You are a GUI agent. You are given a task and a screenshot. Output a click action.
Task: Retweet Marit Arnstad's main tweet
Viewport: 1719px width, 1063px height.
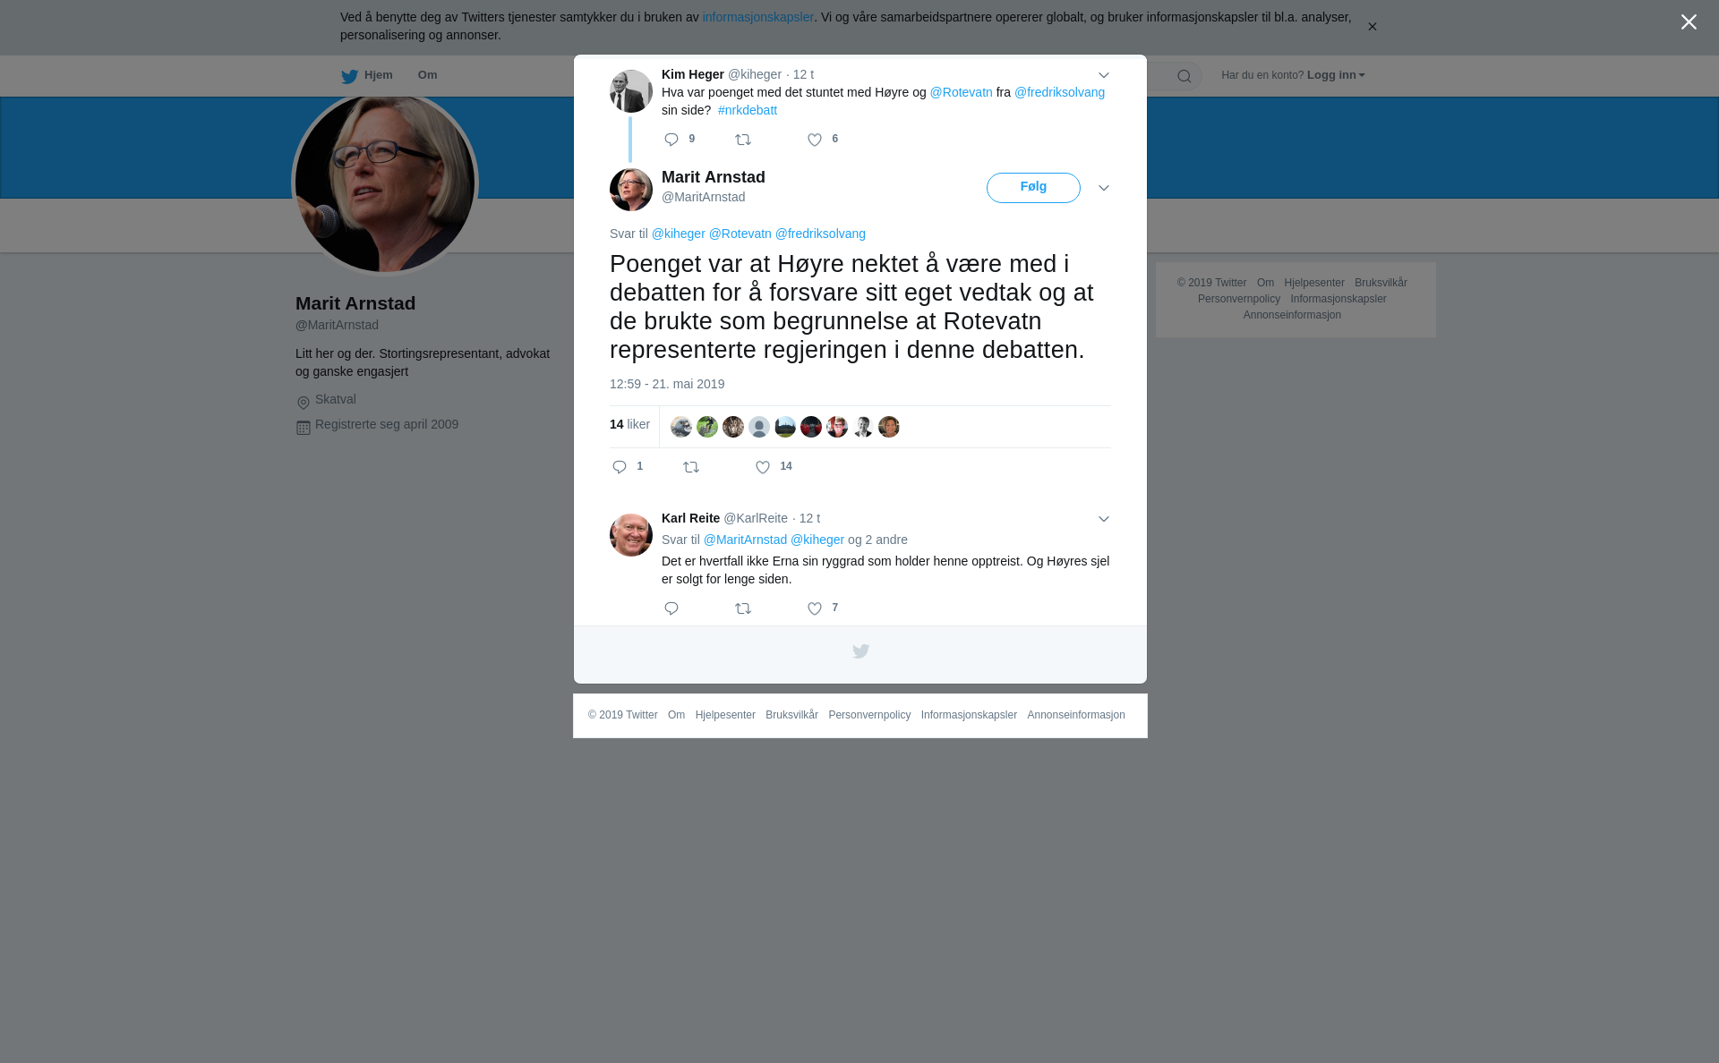click(691, 467)
